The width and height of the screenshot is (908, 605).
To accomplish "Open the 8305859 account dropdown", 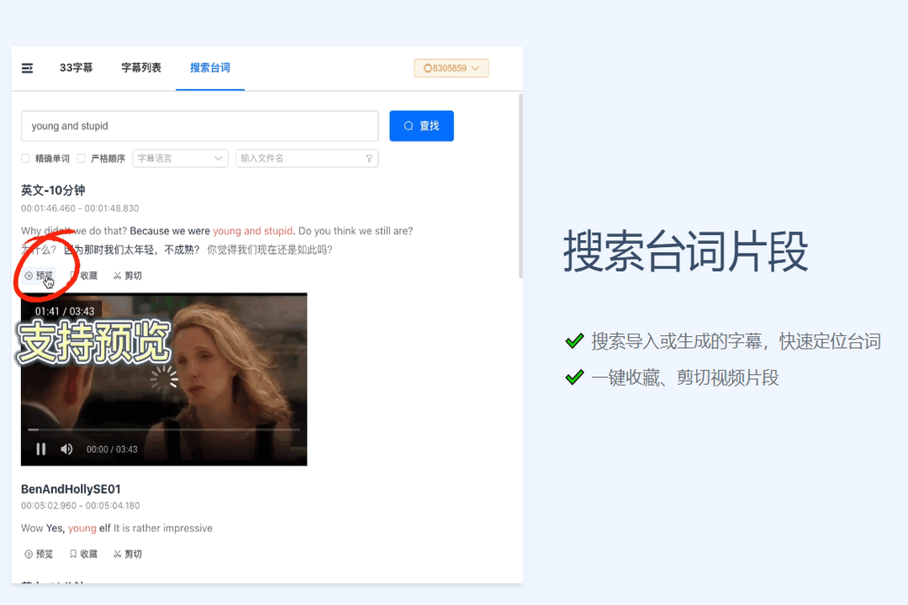I will [451, 68].
